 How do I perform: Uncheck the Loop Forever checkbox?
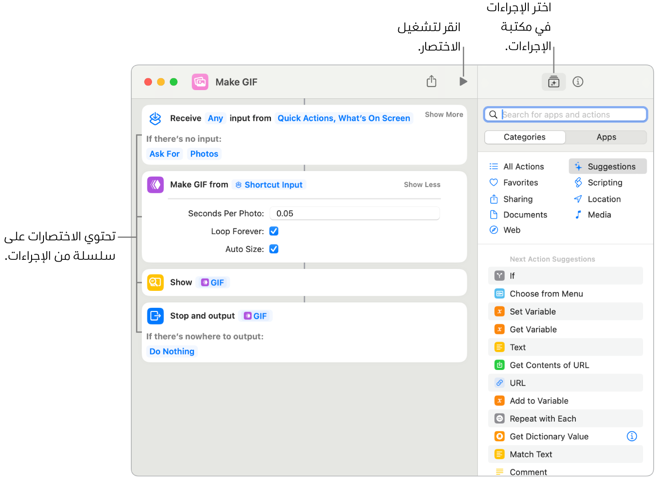click(274, 231)
